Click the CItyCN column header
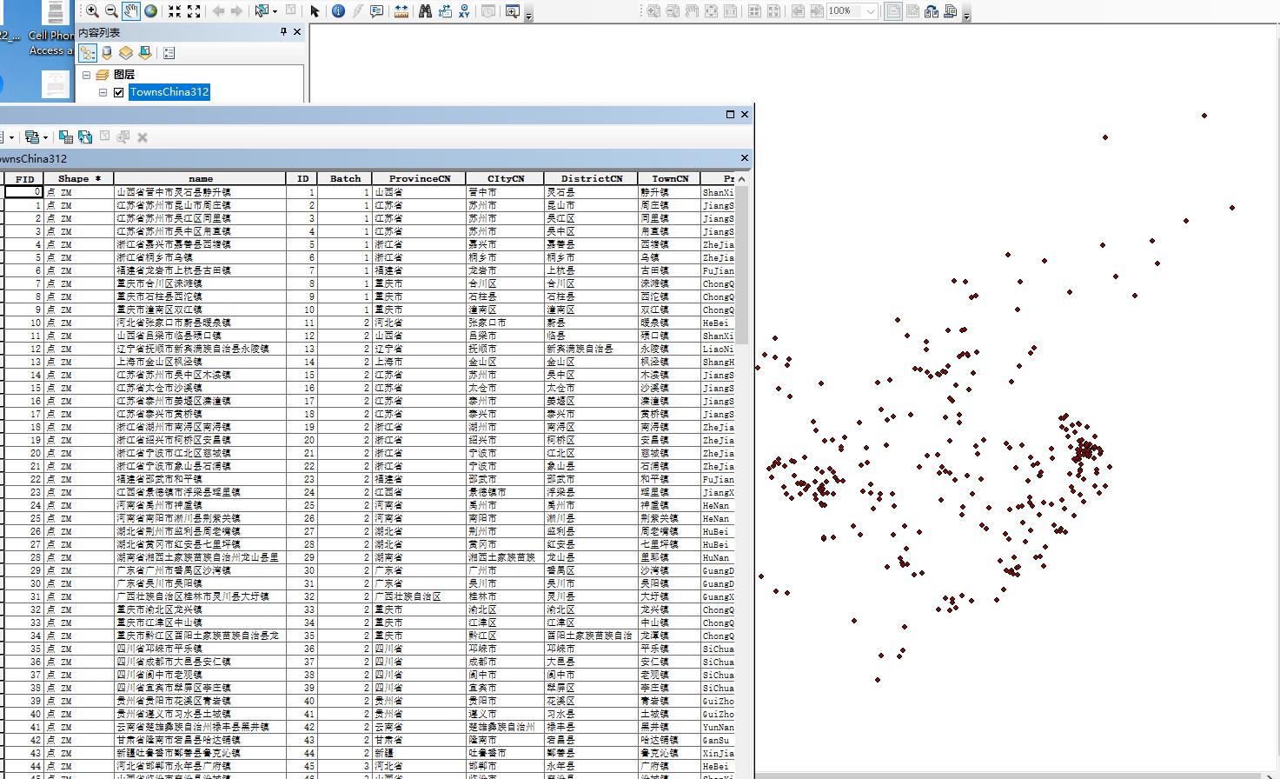Screen dimensions: 1280x779 tap(505, 179)
